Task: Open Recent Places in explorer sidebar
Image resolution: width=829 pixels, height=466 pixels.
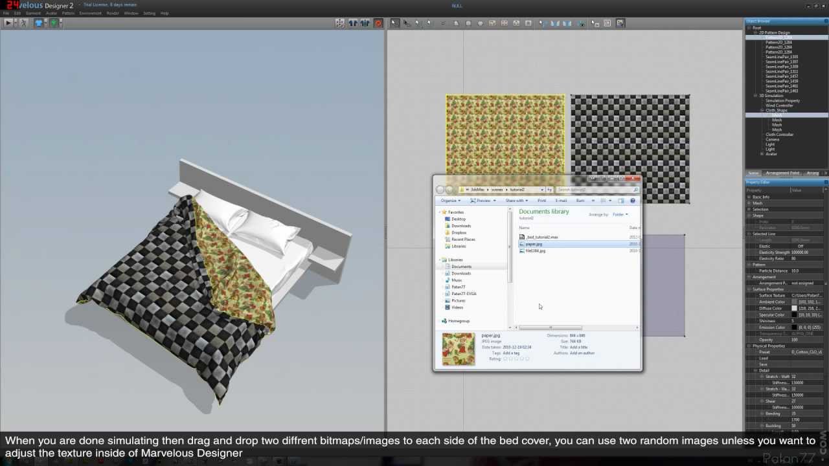Action: click(463, 239)
